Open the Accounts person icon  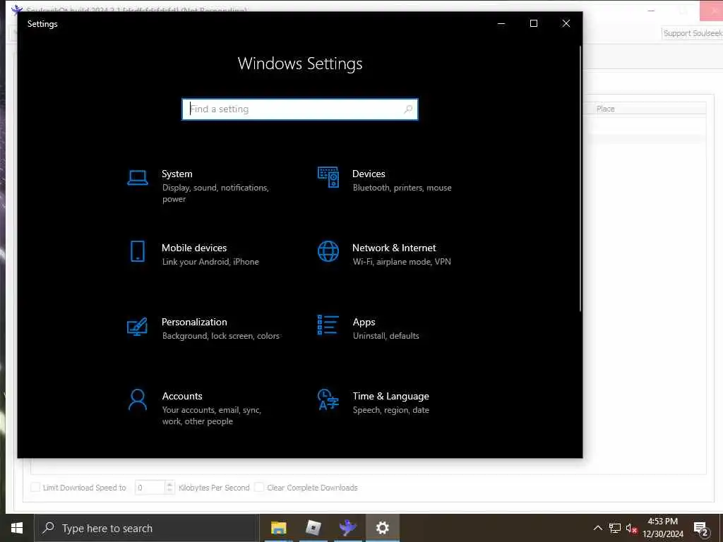pyautogui.click(x=138, y=399)
